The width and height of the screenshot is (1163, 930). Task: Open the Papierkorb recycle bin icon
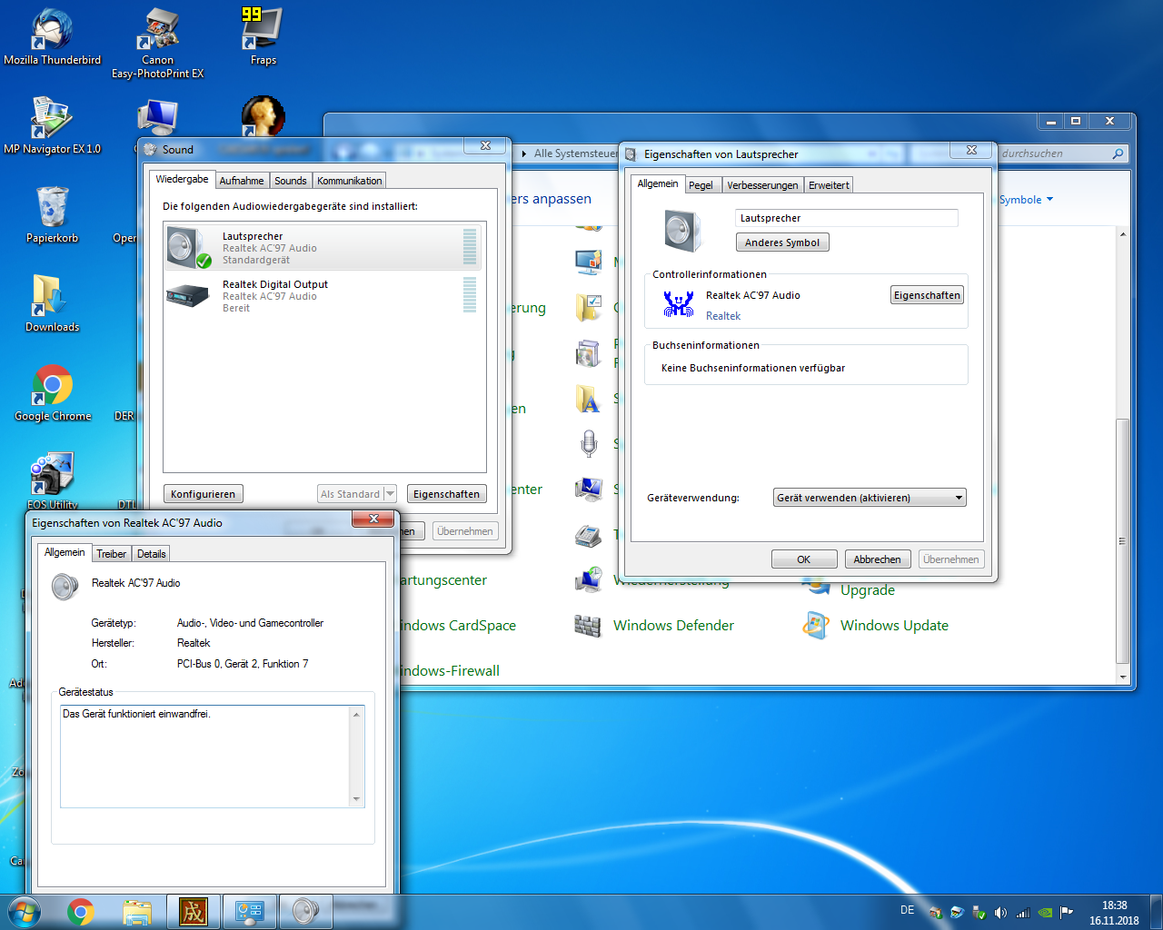click(52, 214)
